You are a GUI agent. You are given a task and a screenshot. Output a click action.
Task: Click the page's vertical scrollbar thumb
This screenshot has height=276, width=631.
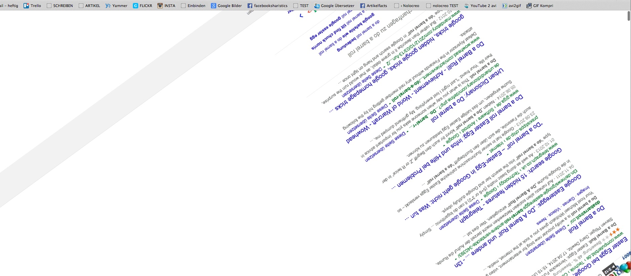tap(628, 16)
